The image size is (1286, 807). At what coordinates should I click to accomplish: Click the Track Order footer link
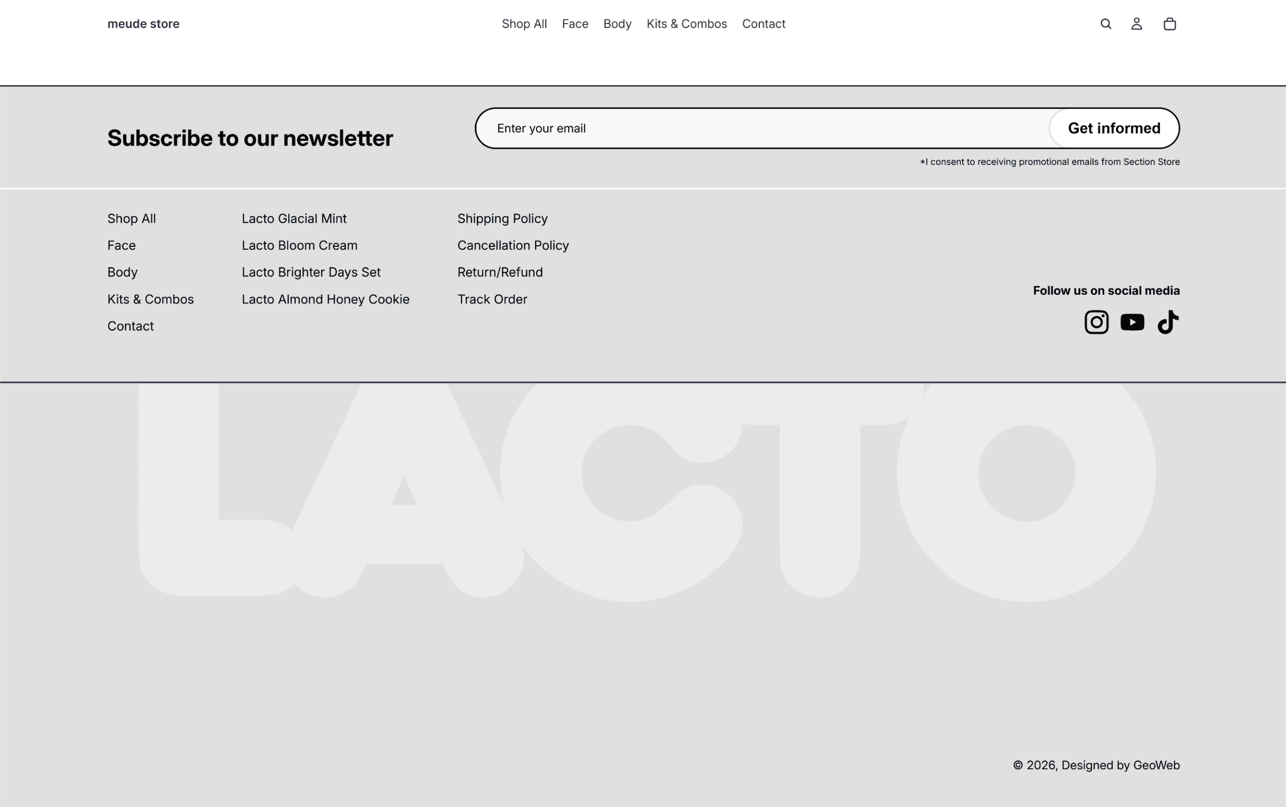coord(492,299)
